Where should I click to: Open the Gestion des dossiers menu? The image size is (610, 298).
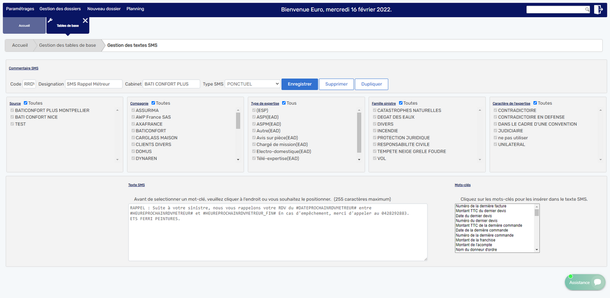60,9
